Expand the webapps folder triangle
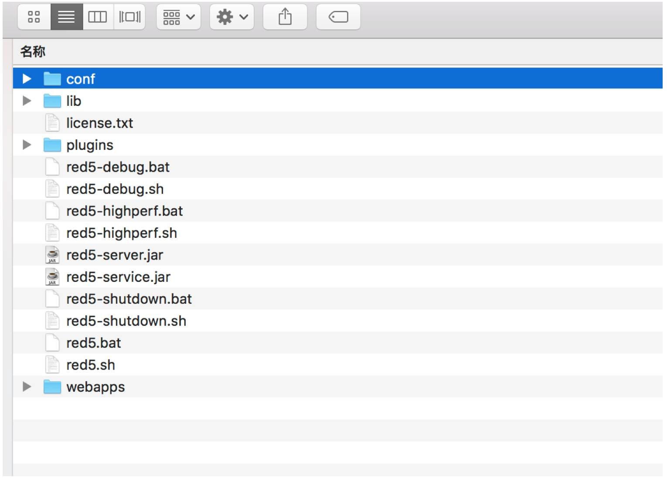 pos(27,386)
